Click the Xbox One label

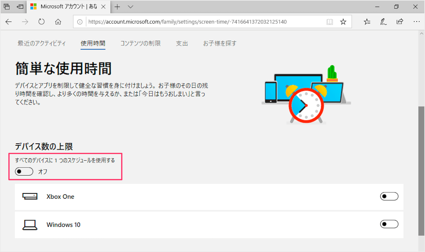[x=60, y=196]
